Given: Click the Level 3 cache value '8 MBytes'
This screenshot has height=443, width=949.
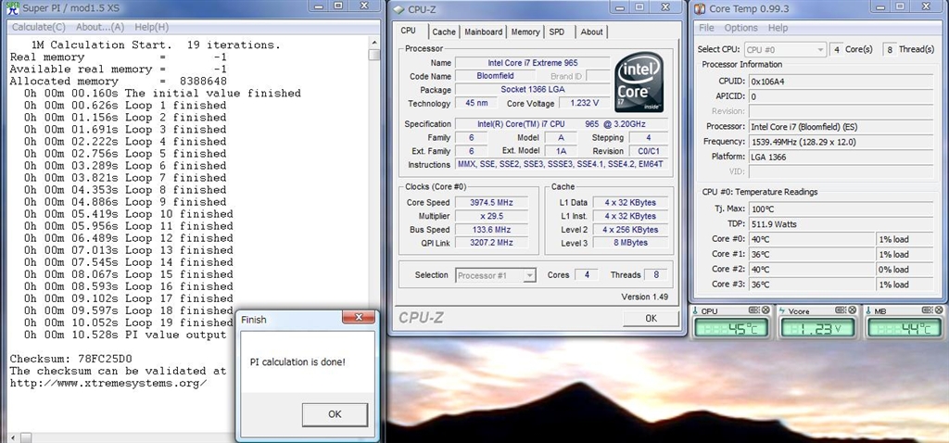Looking at the screenshot, I should (629, 243).
